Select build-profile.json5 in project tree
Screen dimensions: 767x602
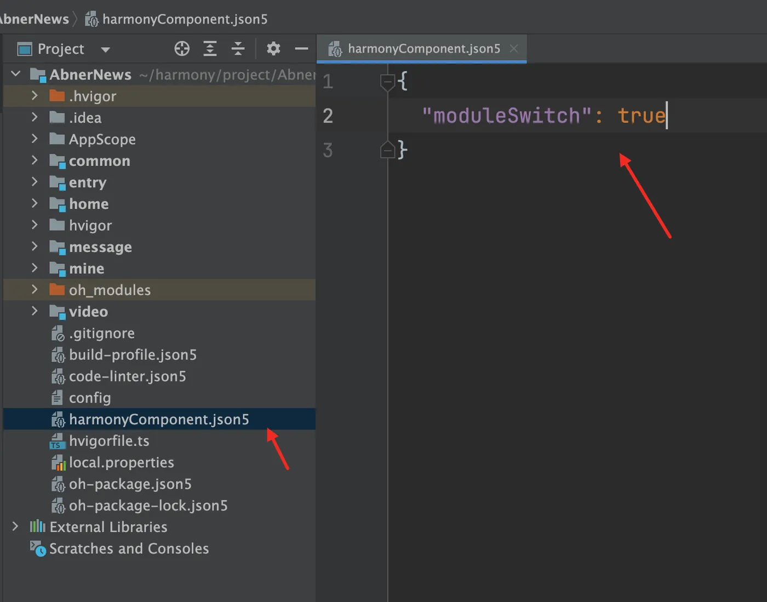[133, 355]
